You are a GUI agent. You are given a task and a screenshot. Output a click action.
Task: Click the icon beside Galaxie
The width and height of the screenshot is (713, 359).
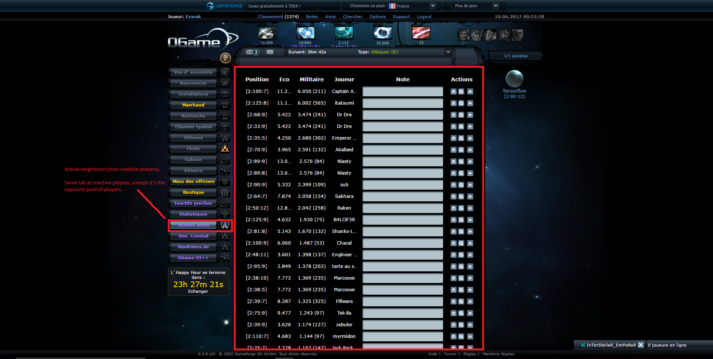tap(225, 160)
